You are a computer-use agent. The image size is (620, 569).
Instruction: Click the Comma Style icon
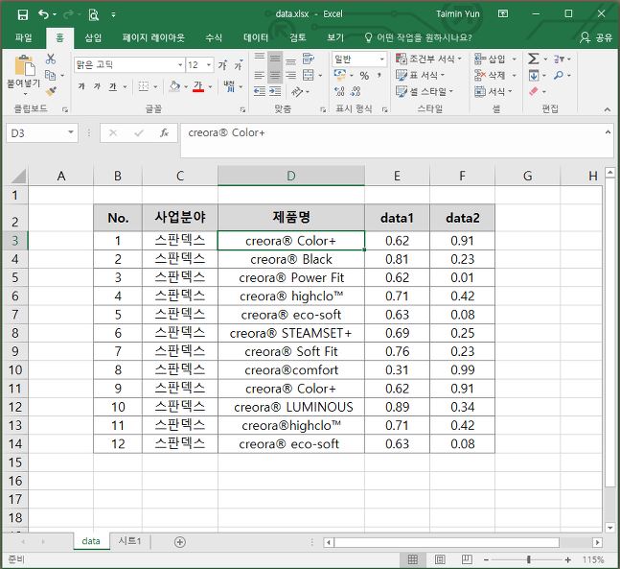coord(379,75)
